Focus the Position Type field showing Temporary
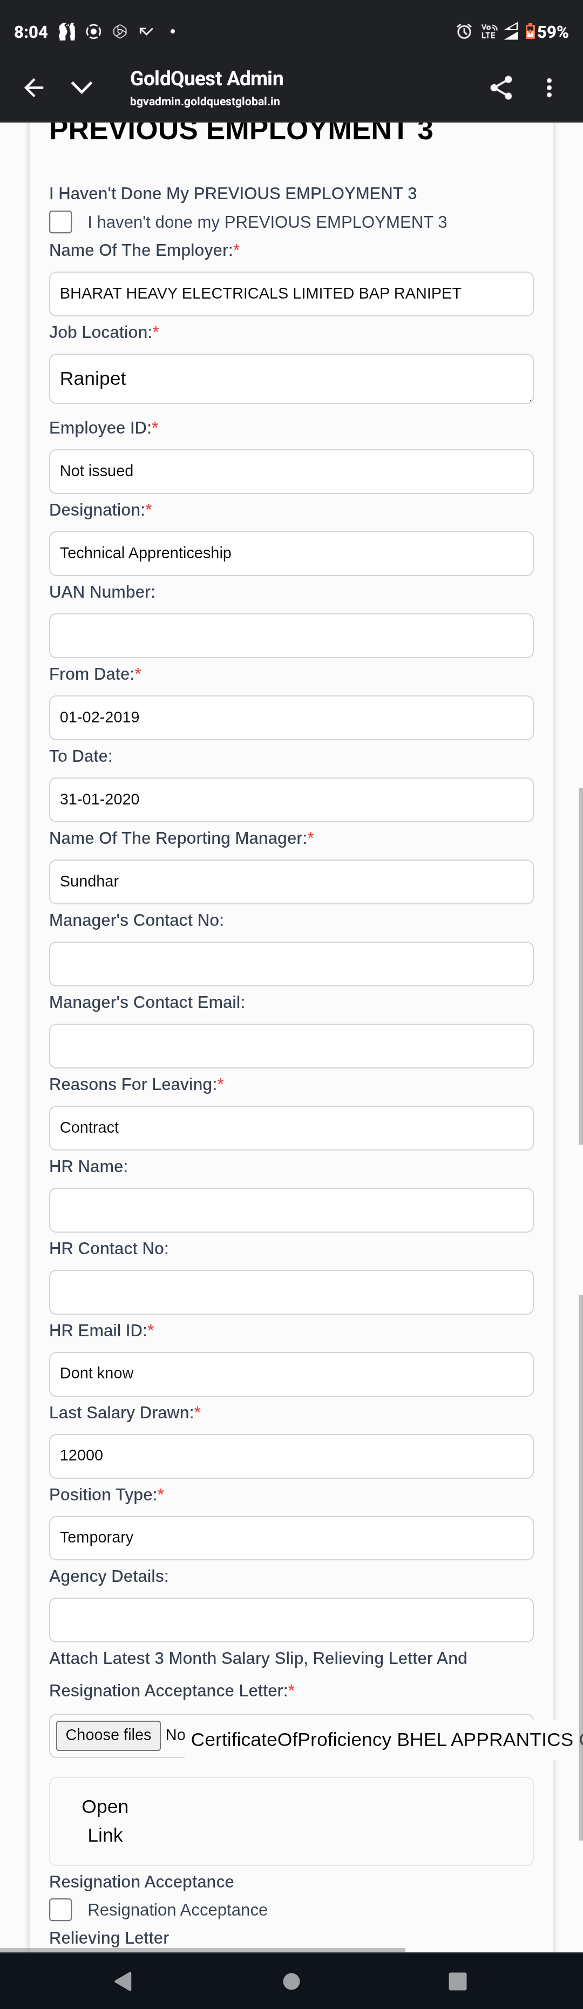This screenshot has width=583, height=2009. (291, 1537)
